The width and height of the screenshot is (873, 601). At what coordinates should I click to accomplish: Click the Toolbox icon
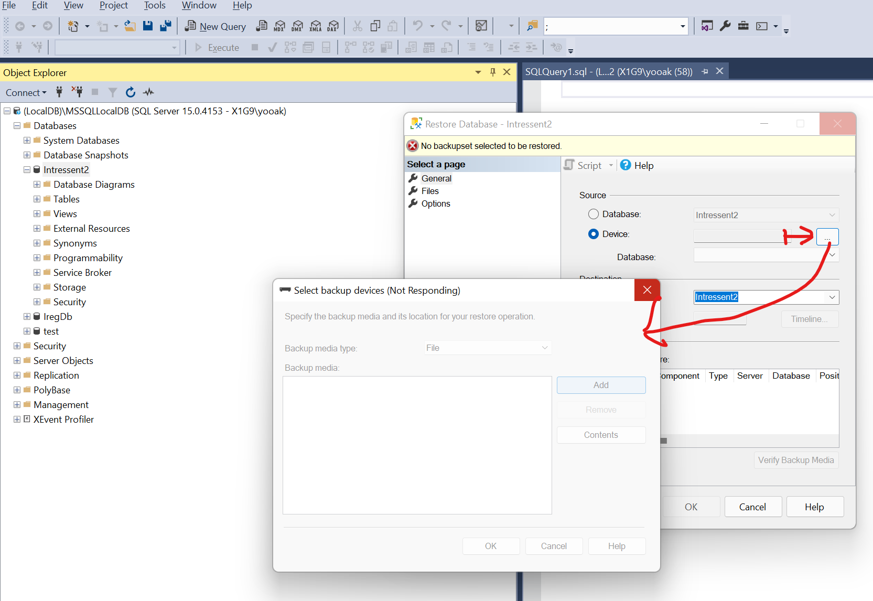click(743, 26)
